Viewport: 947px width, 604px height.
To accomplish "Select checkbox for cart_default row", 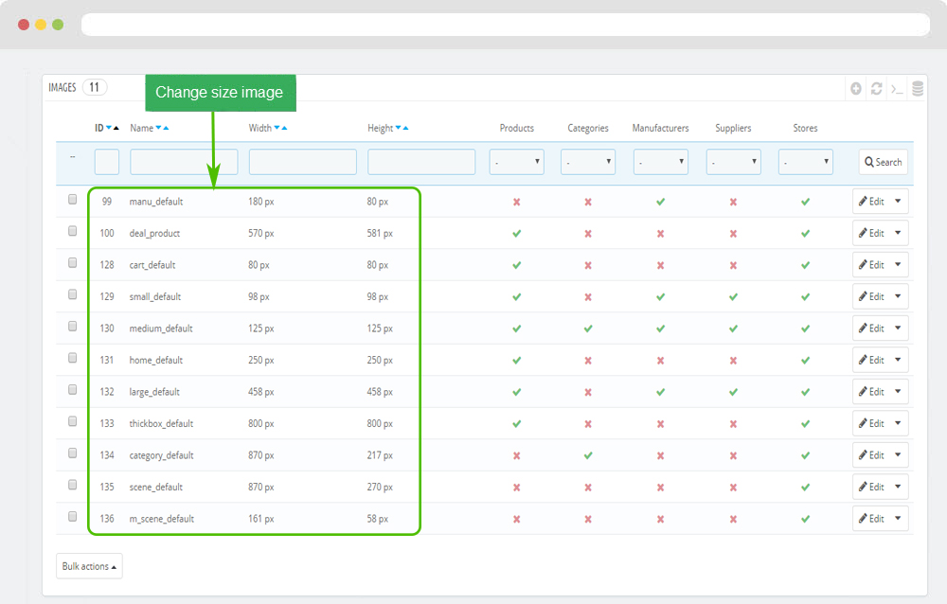I will [73, 263].
